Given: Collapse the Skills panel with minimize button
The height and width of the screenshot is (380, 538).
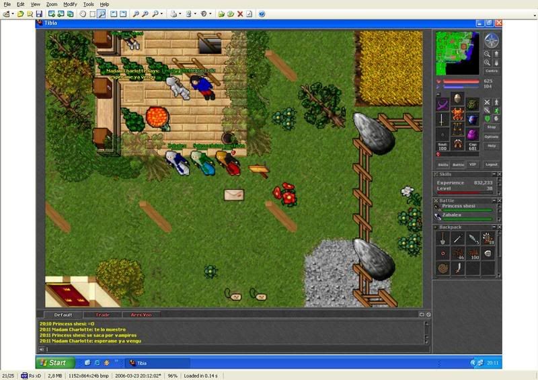Looking at the screenshot, I should [494, 174].
